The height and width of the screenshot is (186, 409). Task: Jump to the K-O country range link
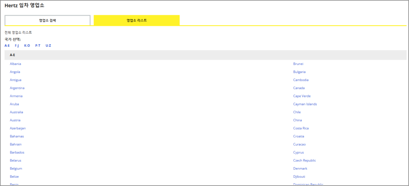(27, 46)
